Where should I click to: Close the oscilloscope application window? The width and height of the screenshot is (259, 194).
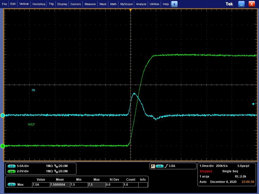pos(252,4)
